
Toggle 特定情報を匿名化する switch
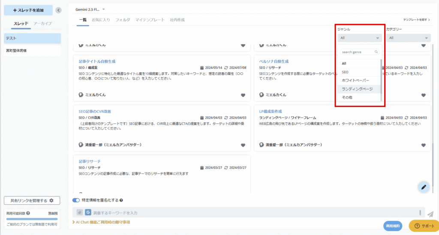(76, 200)
